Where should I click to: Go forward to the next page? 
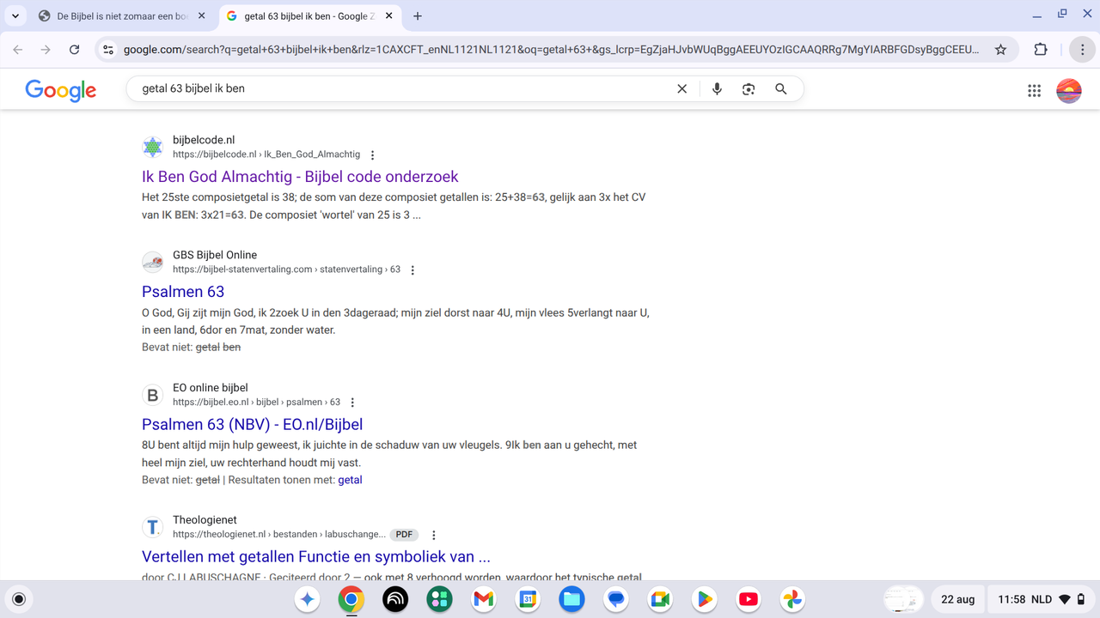point(46,50)
